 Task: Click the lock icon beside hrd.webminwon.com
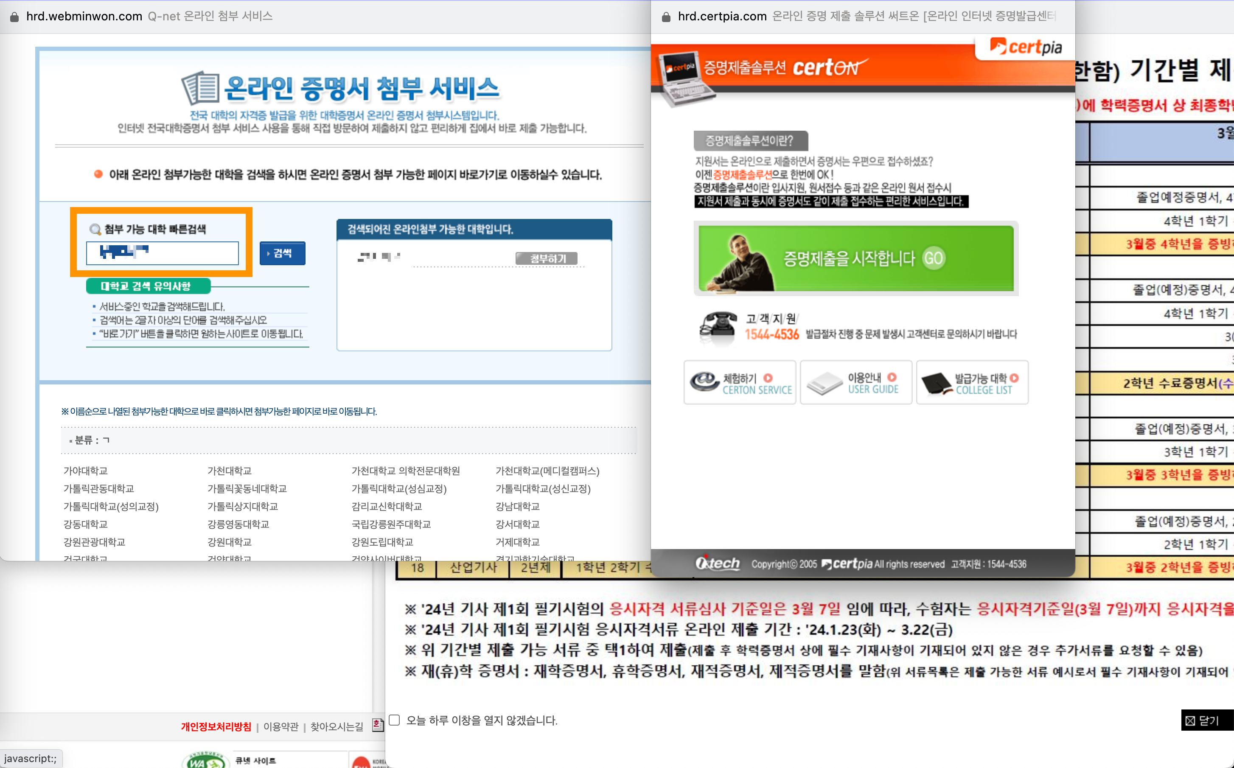(x=14, y=17)
